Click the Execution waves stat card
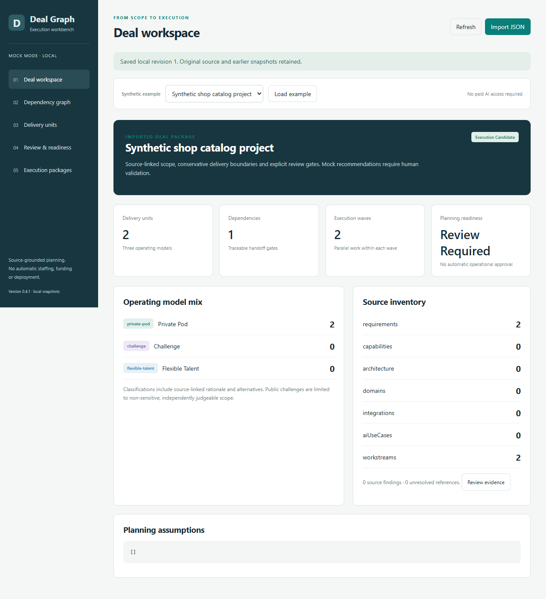Viewport: 546px width, 599px height. 375,240
